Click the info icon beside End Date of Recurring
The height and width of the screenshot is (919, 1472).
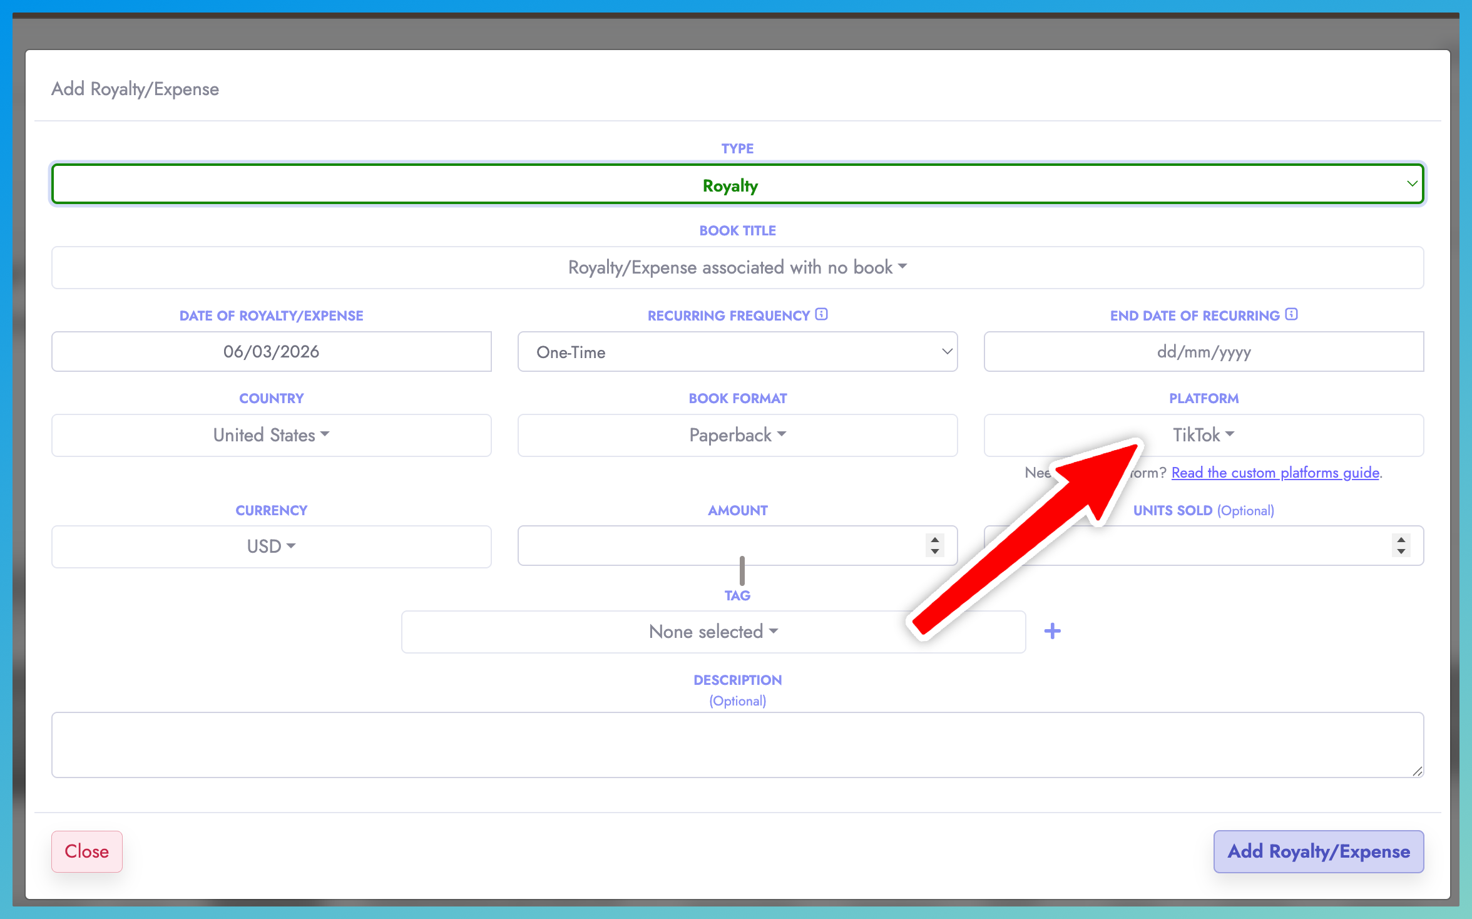click(1291, 314)
